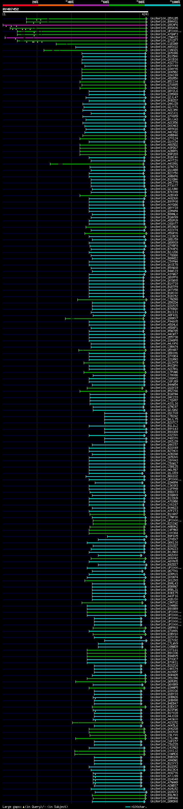Click hit label UniRef100_A8G5D2
Image resolution: width=183 pixels, height=809 pixels.
tap(164, 145)
